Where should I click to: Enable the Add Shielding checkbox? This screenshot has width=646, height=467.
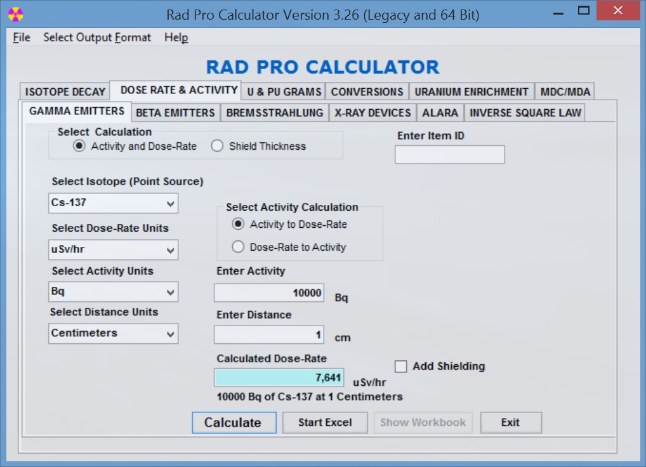400,366
